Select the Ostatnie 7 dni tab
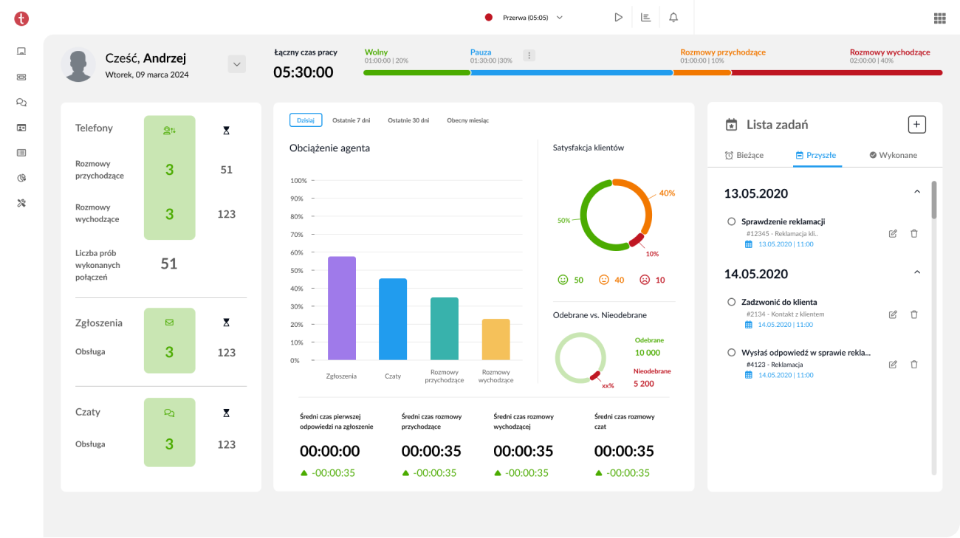The image size is (960, 538). [x=352, y=120]
